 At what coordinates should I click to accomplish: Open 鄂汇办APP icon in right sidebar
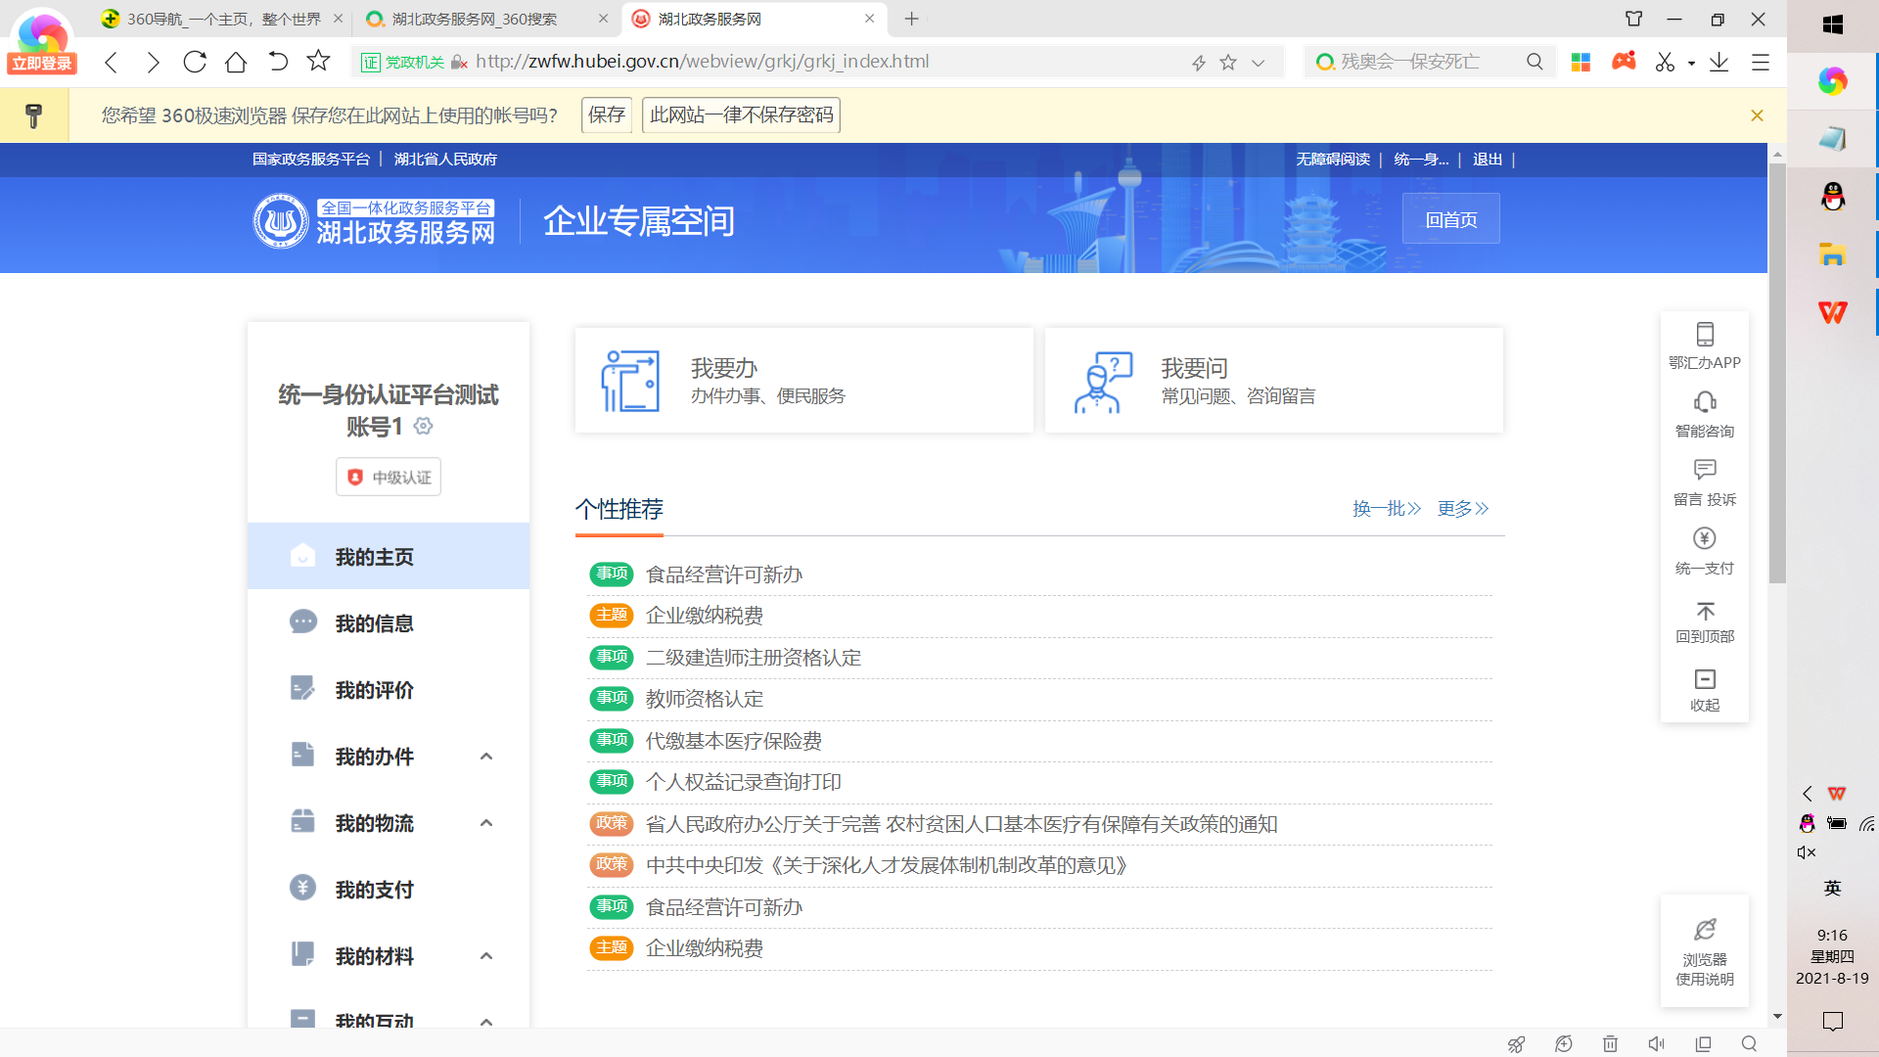(x=1704, y=335)
